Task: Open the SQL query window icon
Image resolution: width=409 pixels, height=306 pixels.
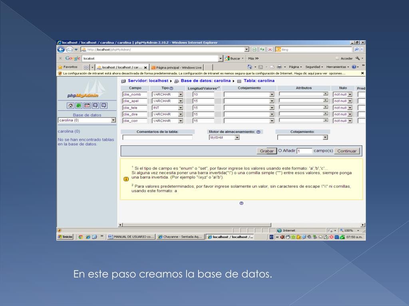Action: [87, 105]
